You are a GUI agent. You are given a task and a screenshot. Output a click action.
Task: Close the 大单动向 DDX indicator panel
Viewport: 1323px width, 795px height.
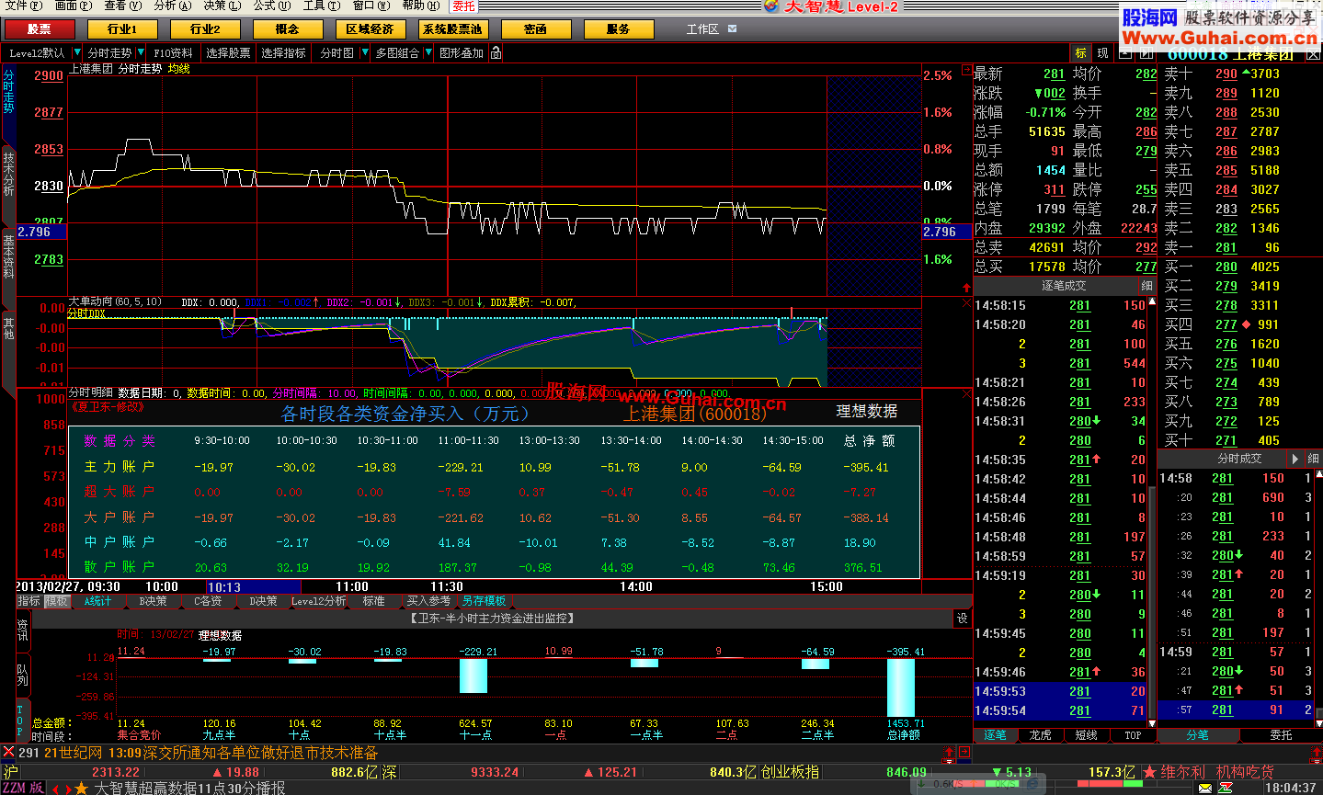click(x=966, y=302)
